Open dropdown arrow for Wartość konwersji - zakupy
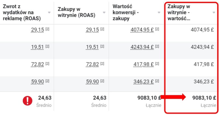The width and height of the screenshot is (219, 115). [159, 13]
